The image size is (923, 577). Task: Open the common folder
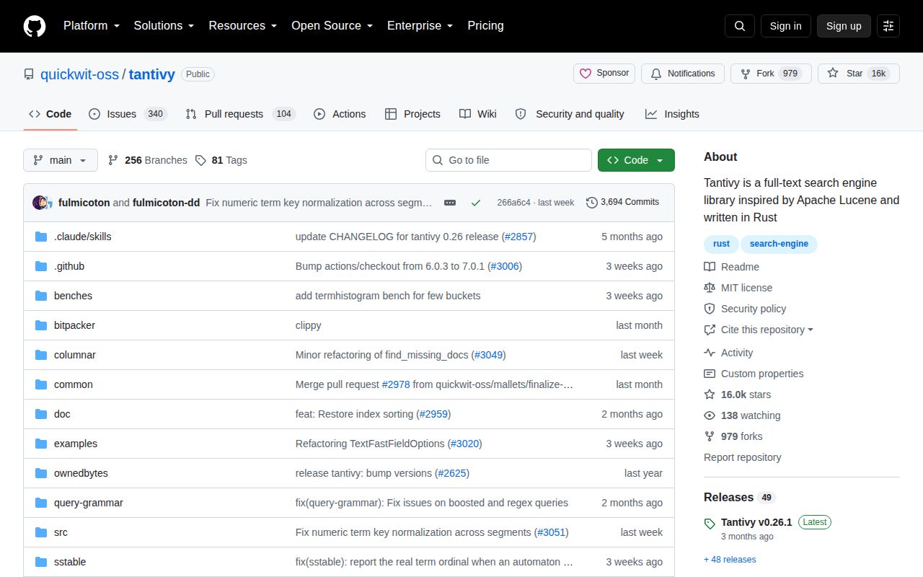[74, 384]
